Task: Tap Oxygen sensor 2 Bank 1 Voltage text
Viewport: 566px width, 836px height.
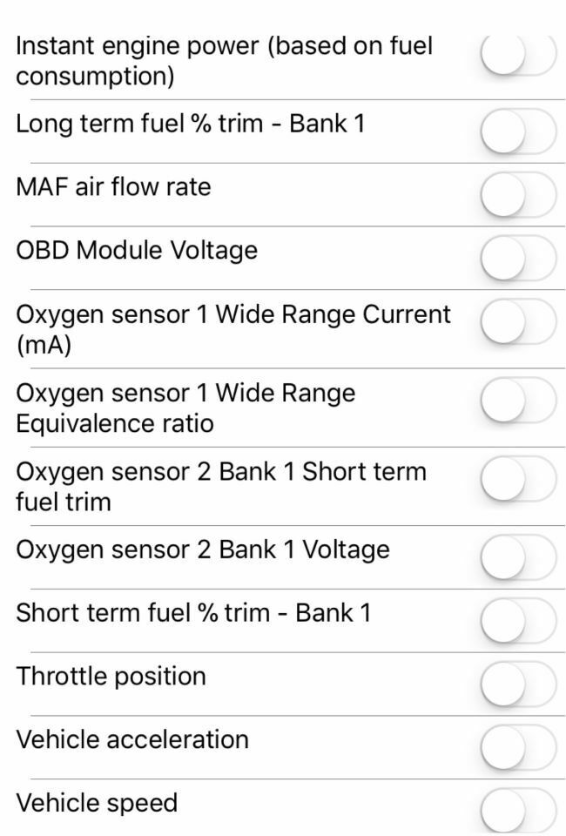Action: click(203, 550)
